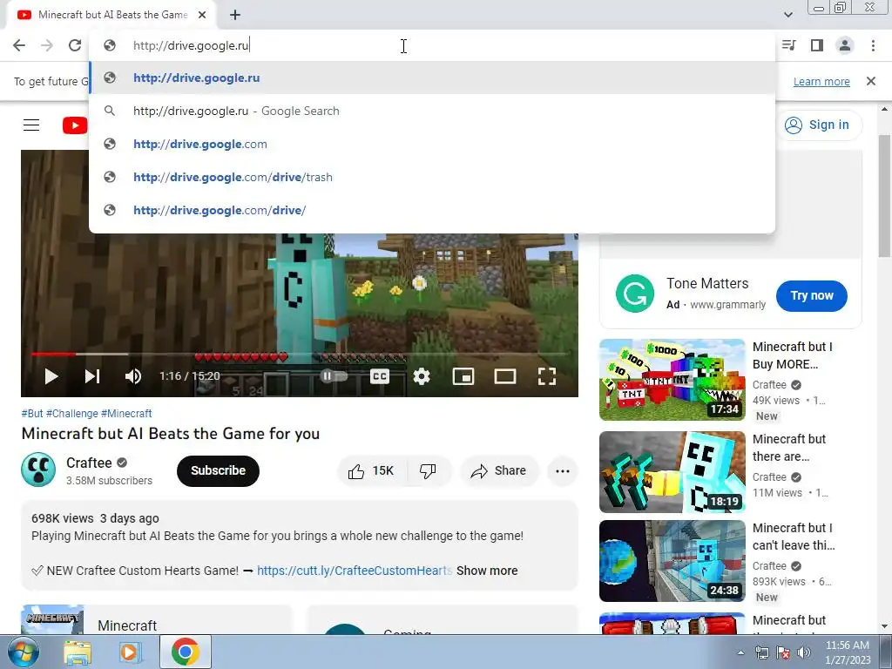Open the Windows Start button
Image resolution: width=892 pixels, height=669 pixels.
(x=23, y=652)
